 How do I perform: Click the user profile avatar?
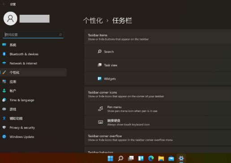(x=10, y=18)
